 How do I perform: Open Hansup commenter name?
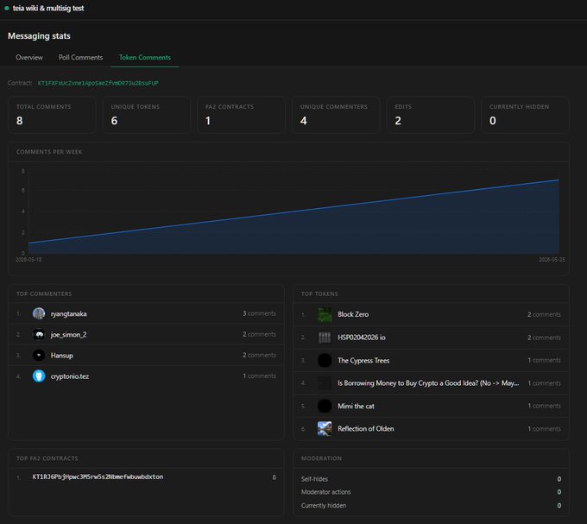point(62,355)
